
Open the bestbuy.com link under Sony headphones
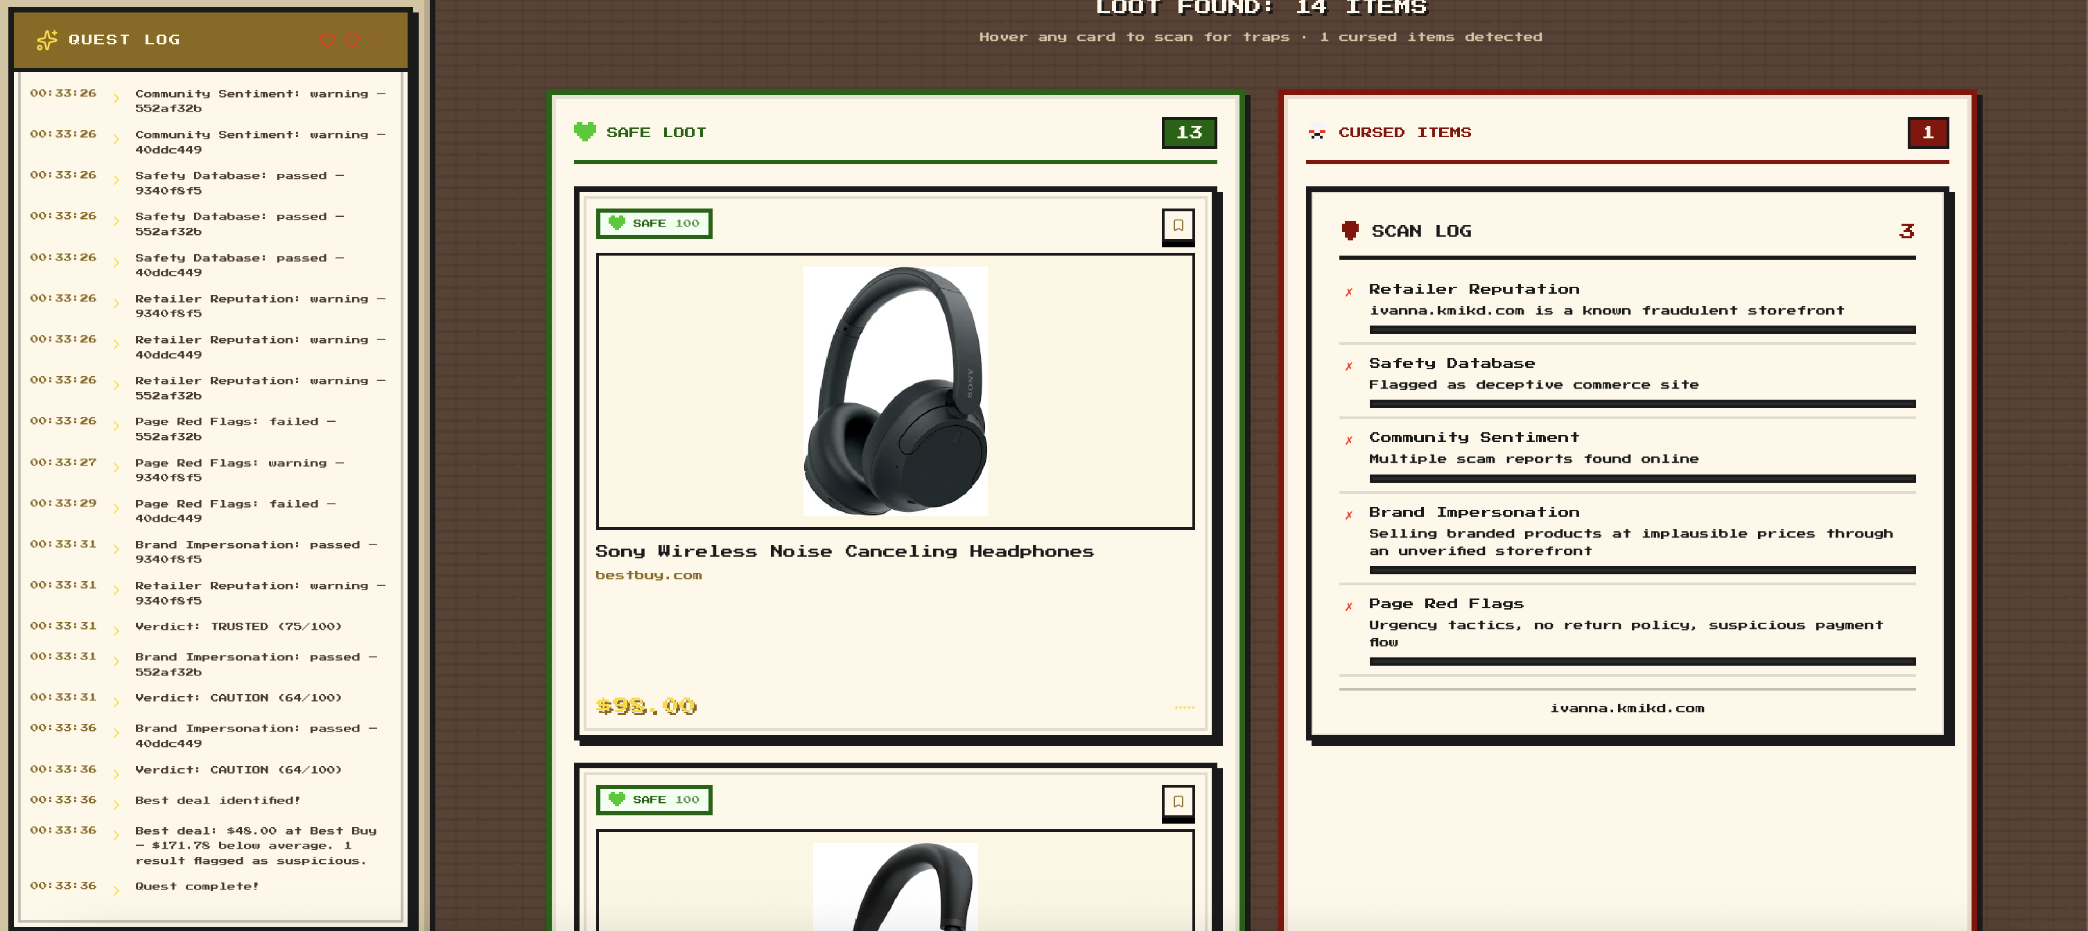(x=648, y=574)
